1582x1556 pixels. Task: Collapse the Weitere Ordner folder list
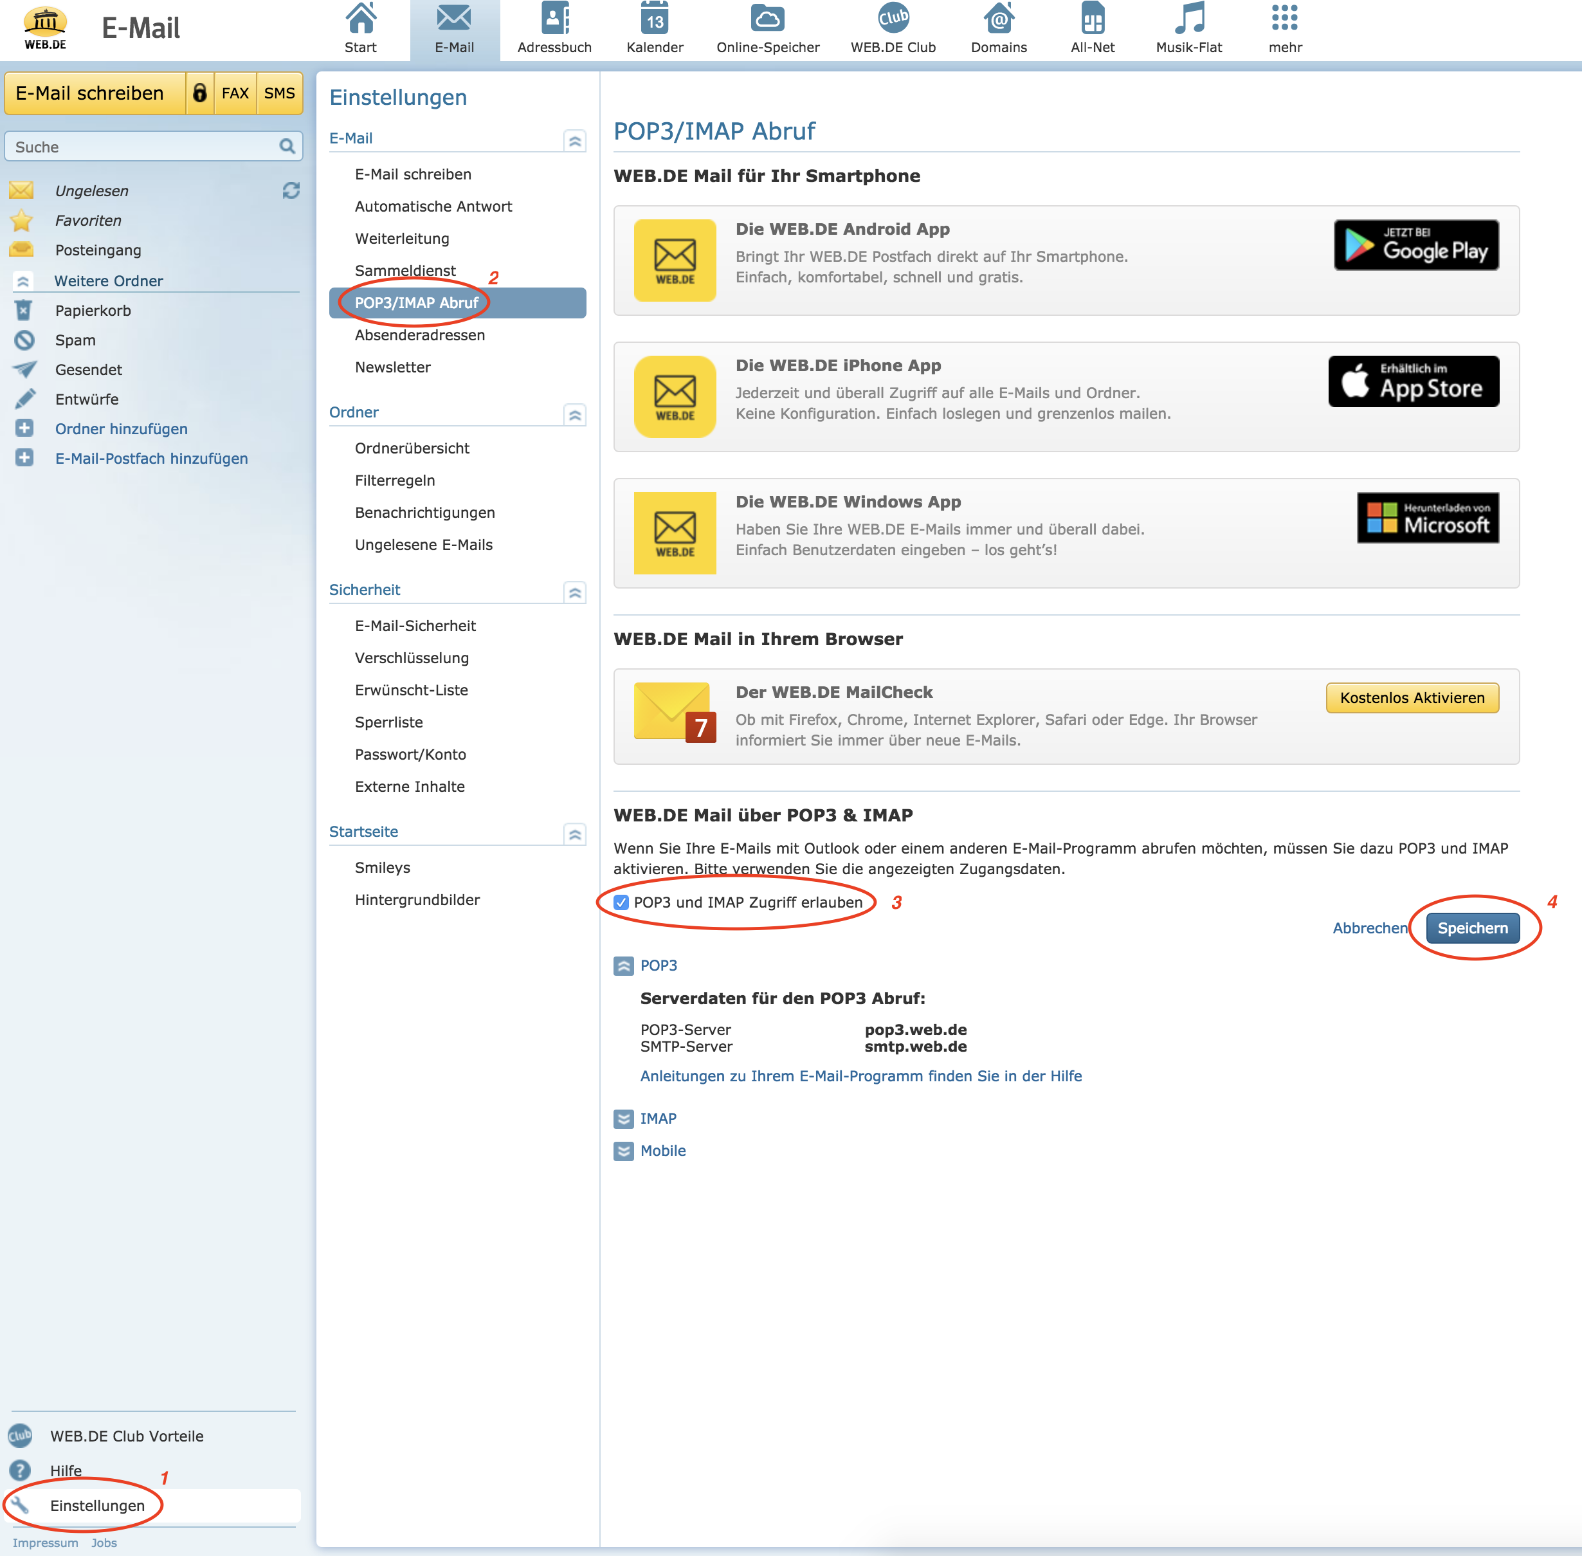[x=24, y=281]
